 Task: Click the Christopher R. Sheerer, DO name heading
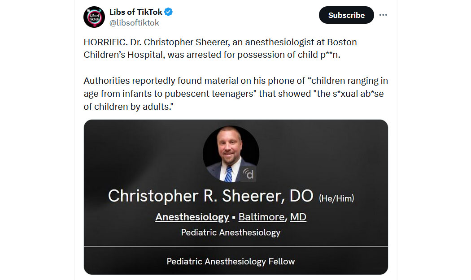pos(210,196)
